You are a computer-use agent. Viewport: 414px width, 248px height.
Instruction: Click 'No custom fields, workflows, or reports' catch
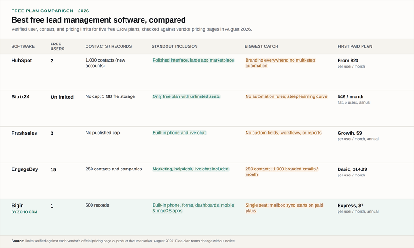click(283, 133)
